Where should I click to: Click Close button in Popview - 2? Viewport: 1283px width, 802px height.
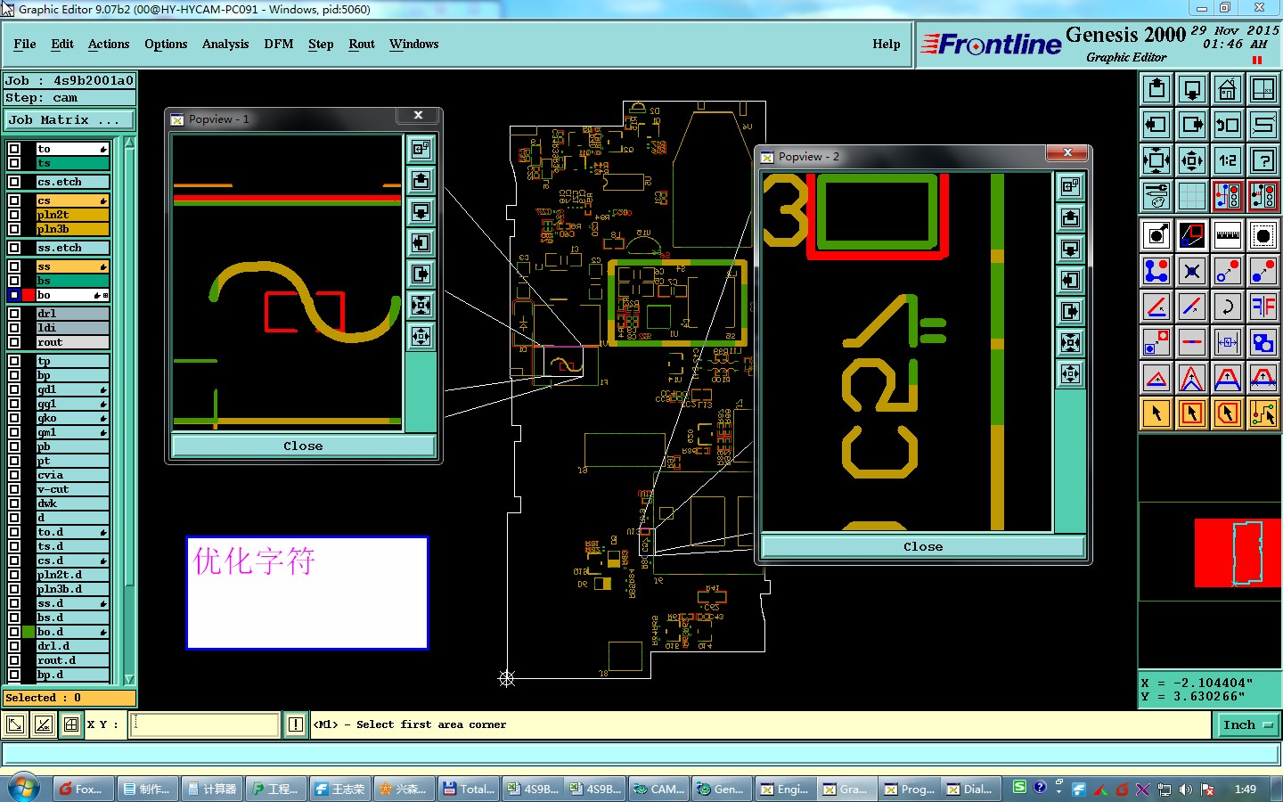click(x=923, y=546)
